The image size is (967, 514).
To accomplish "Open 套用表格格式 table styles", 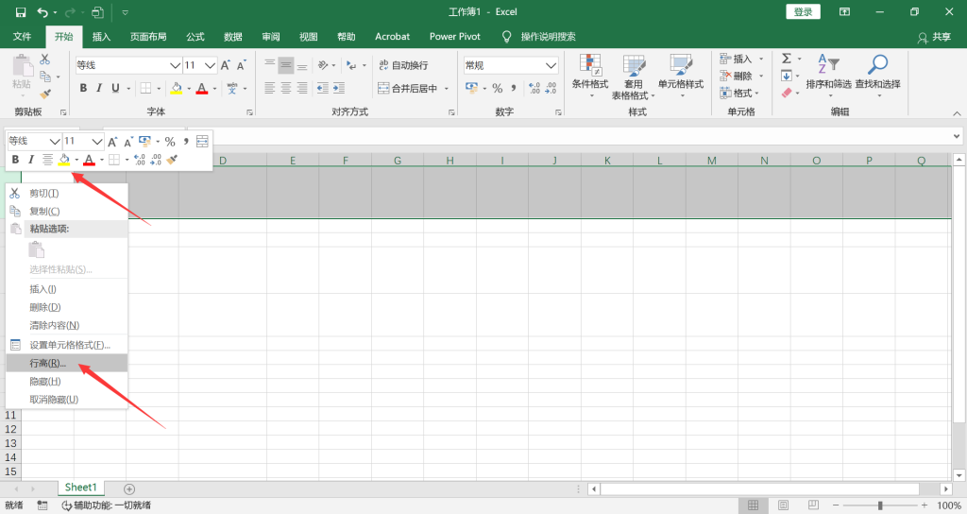I will [634, 77].
